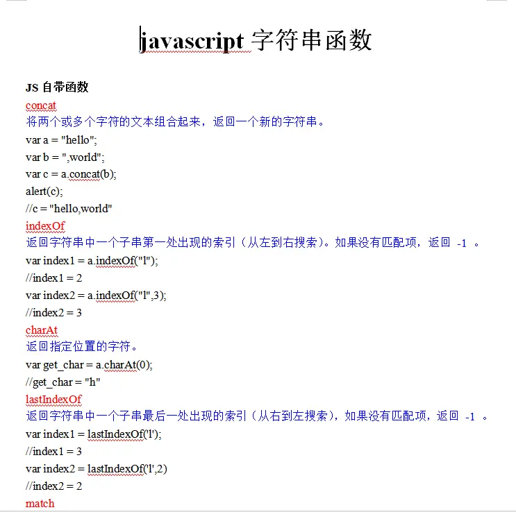Click the red "charAt" heading
516x512 pixels.
pyautogui.click(x=42, y=330)
